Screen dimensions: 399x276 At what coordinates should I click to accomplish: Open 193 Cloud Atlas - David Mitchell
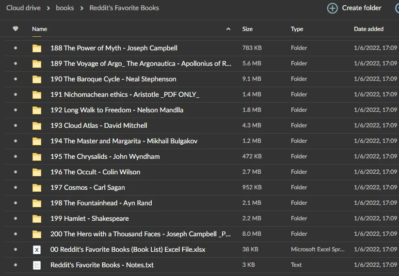99,125
